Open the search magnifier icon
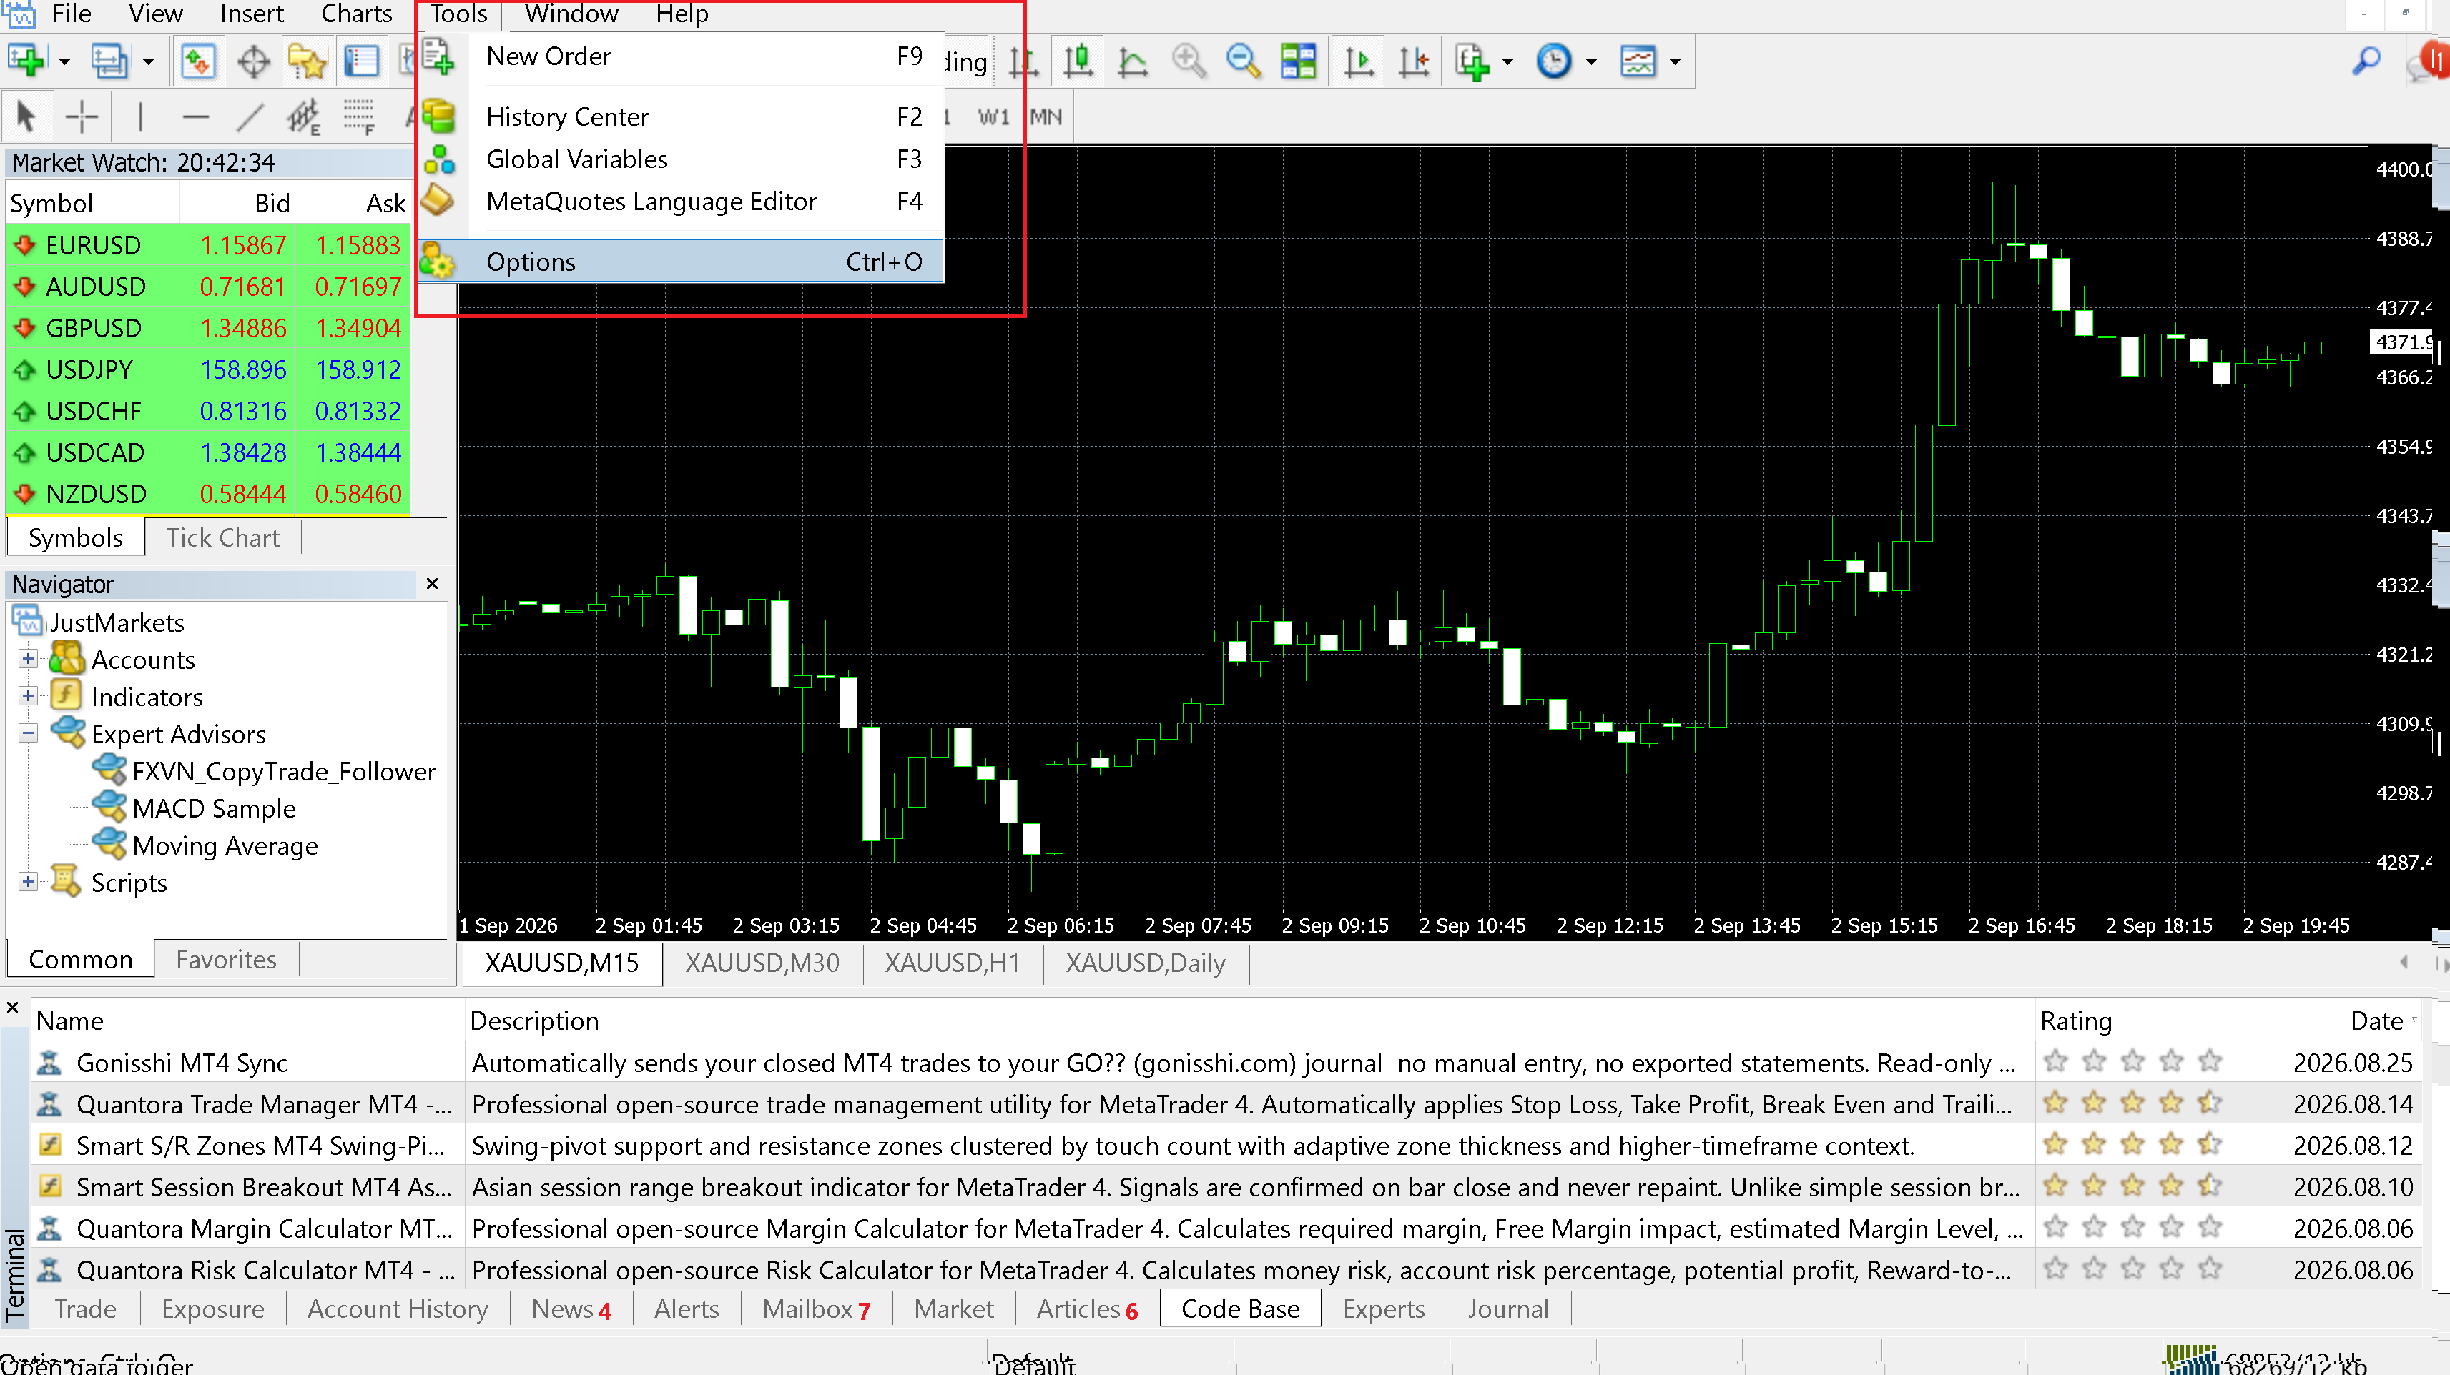 [x=2366, y=61]
